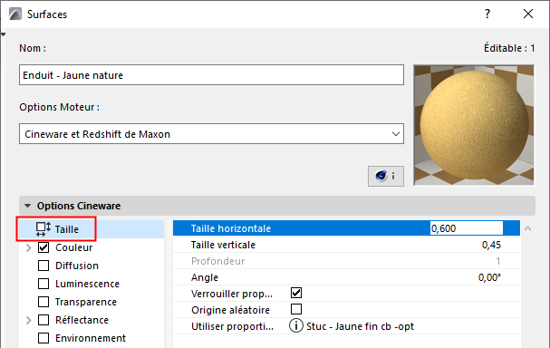Select the Couleur channel row
Image resolution: width=550 pixels, height=348 pixels.
point(92,247)
